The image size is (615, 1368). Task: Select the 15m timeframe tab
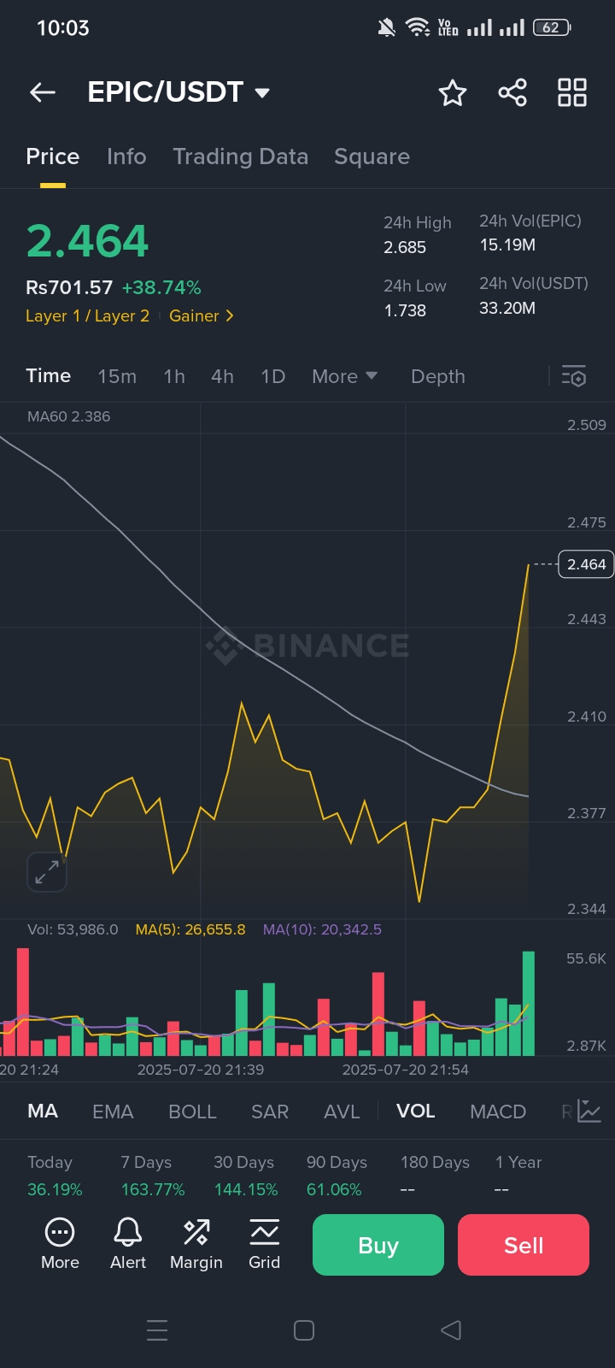click(117, 376)
